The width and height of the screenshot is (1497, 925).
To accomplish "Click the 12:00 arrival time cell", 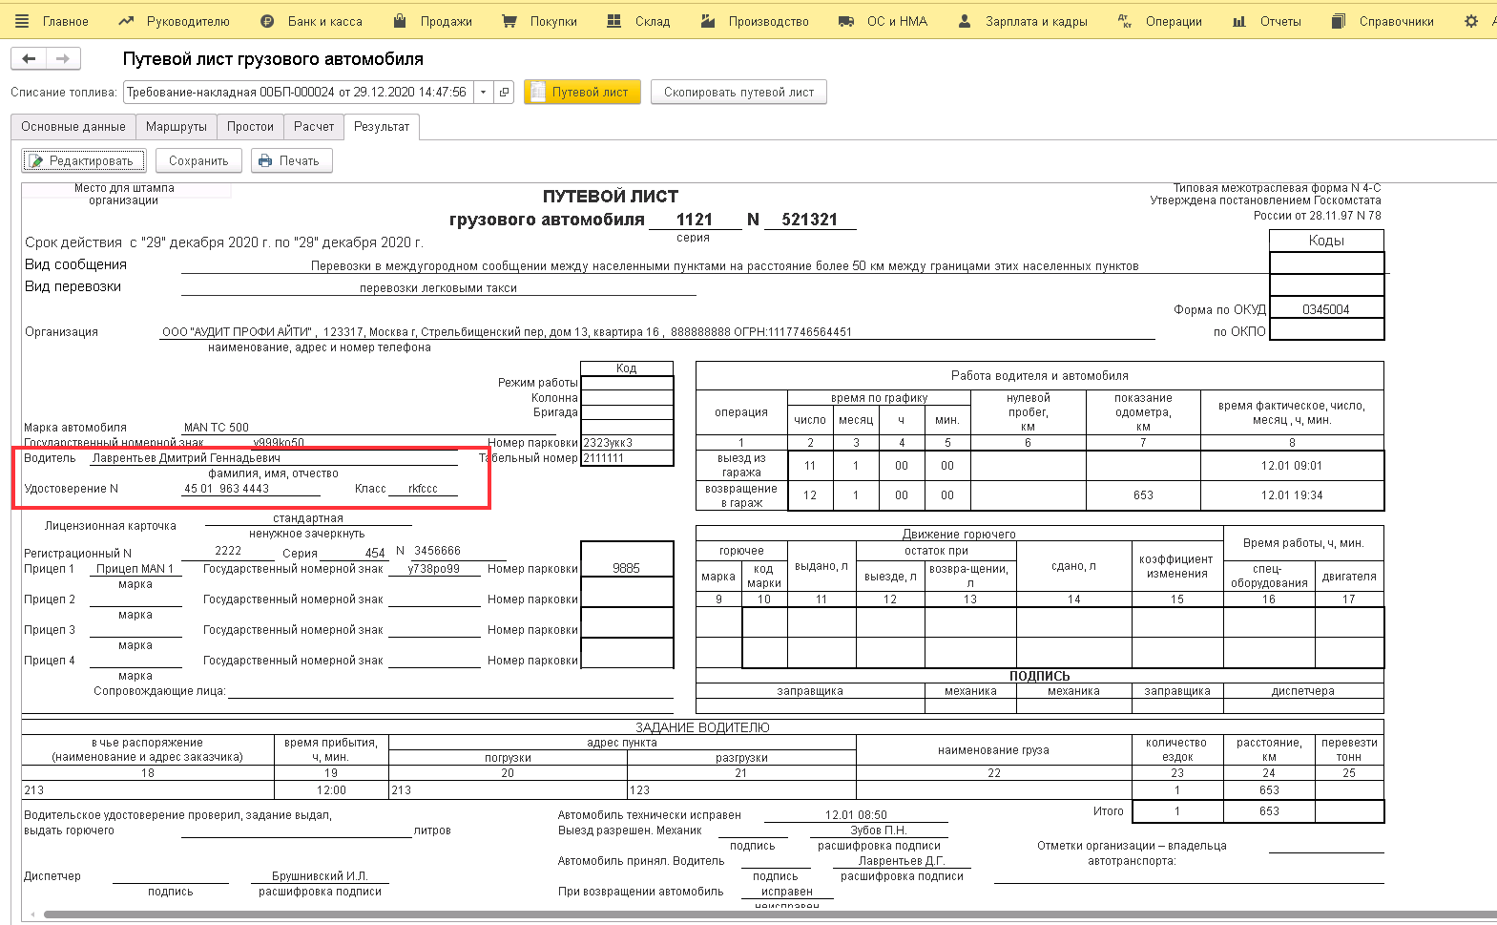I will click(x=331, y=790).
